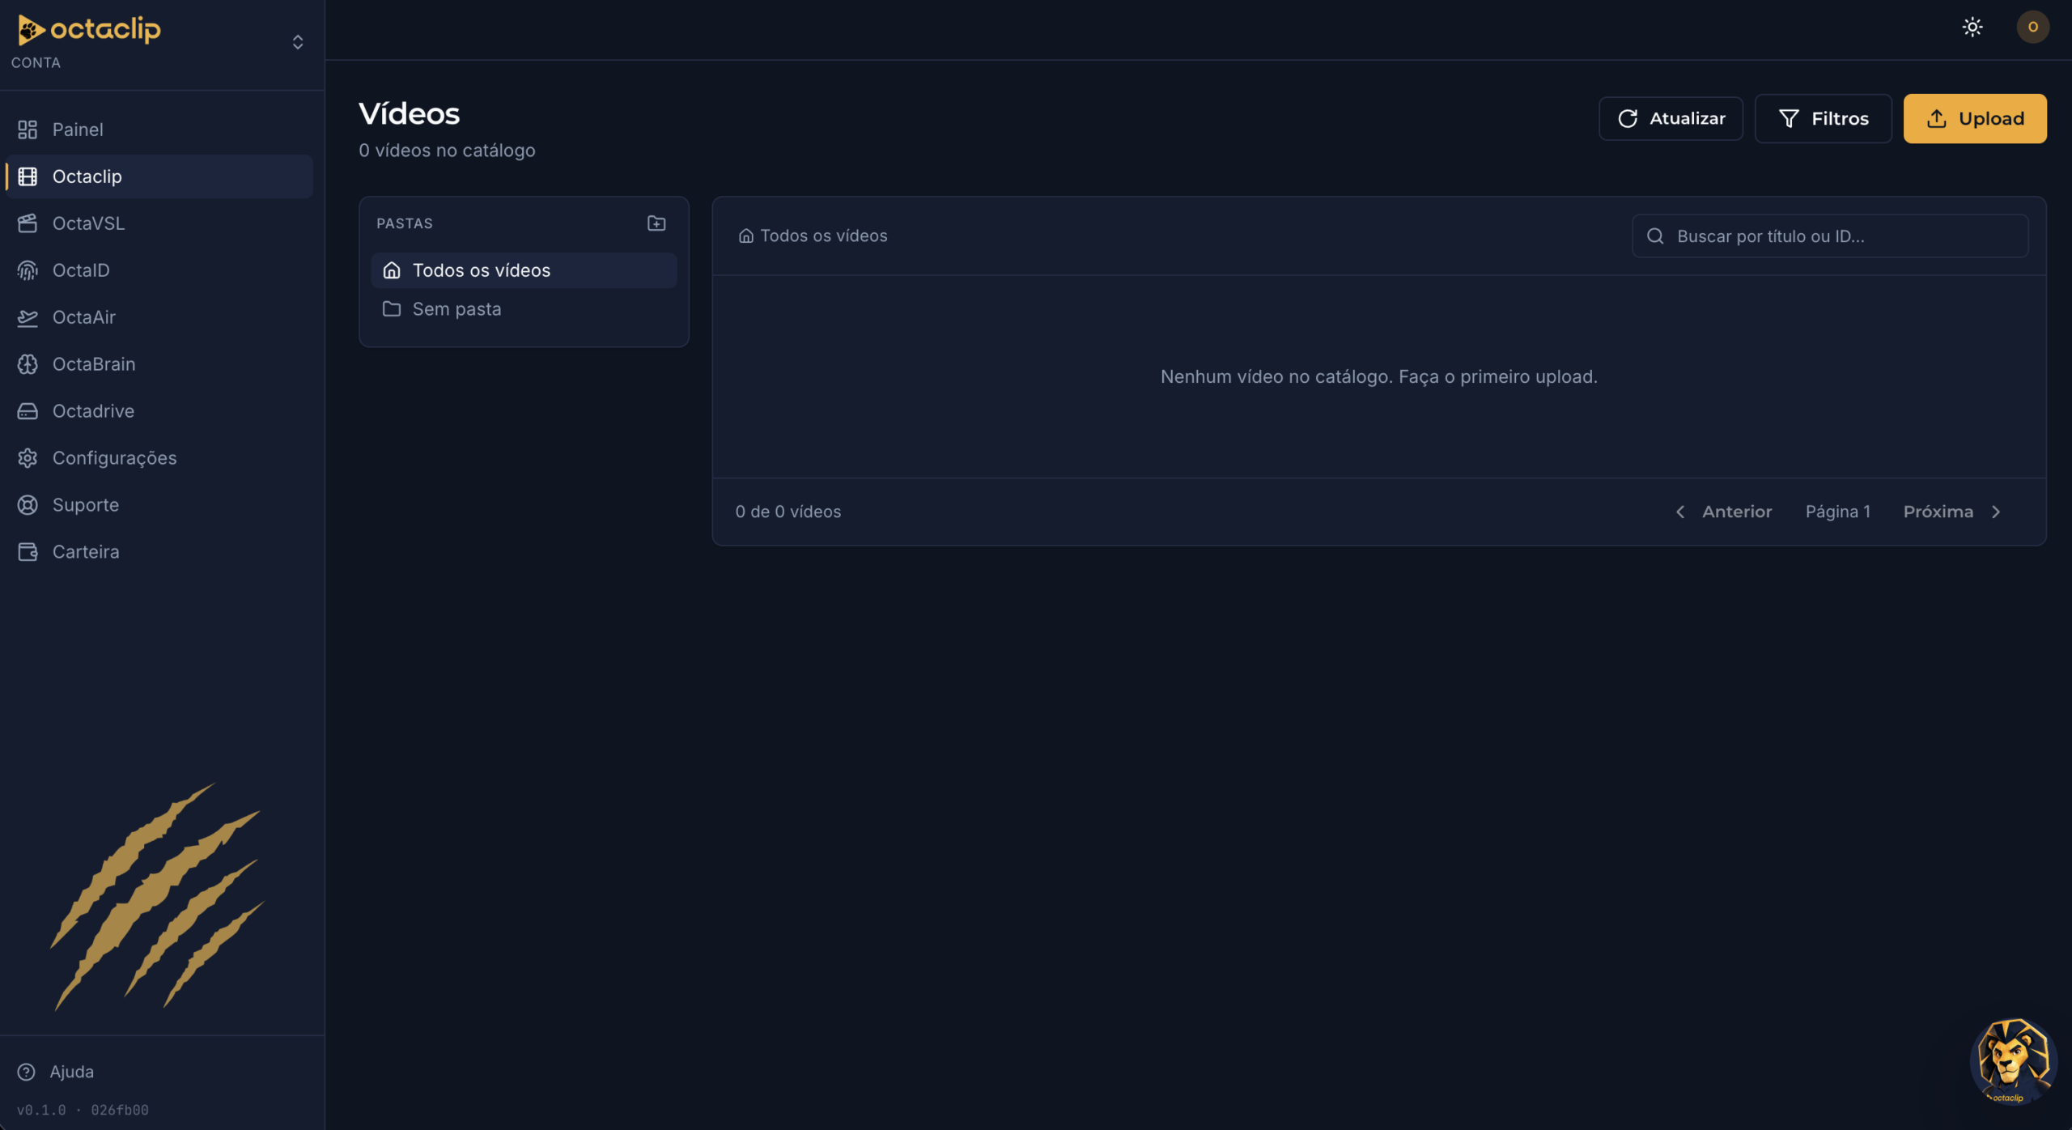Click the CONTA label under logo
The image size is (2072, 1130).
[36, 63]
